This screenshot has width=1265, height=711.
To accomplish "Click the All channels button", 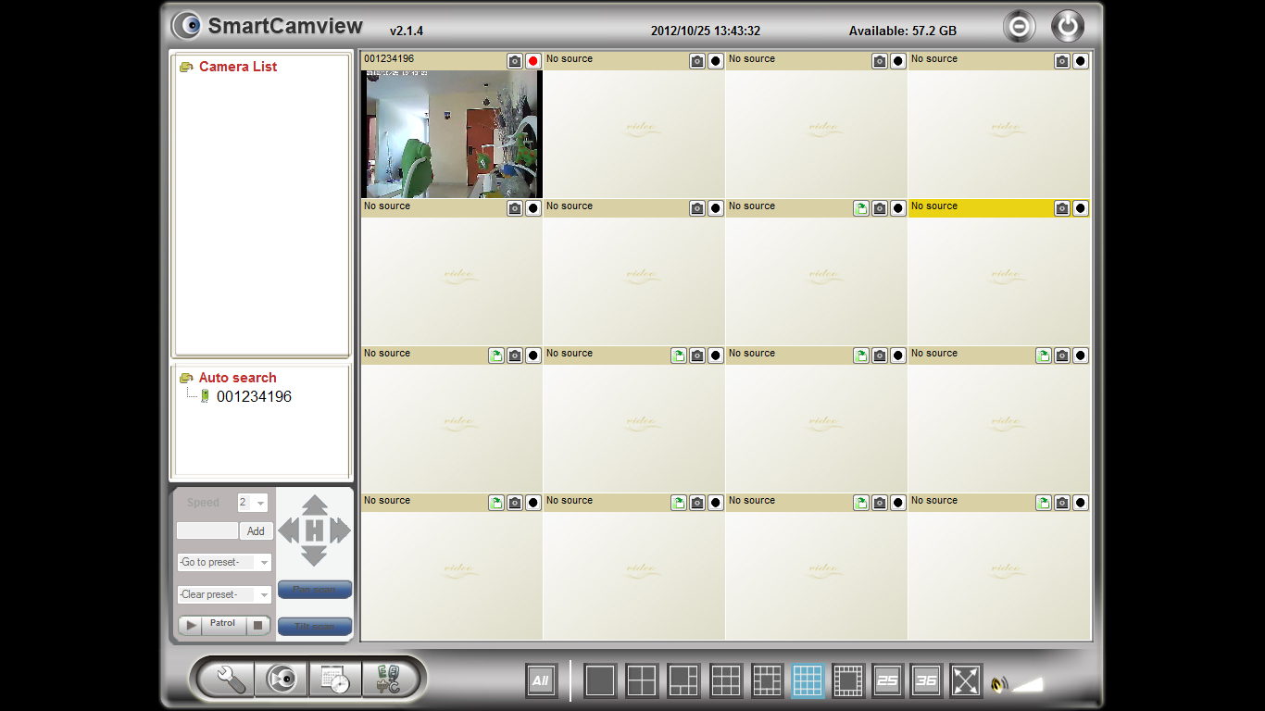I will (x=541, y=681).
